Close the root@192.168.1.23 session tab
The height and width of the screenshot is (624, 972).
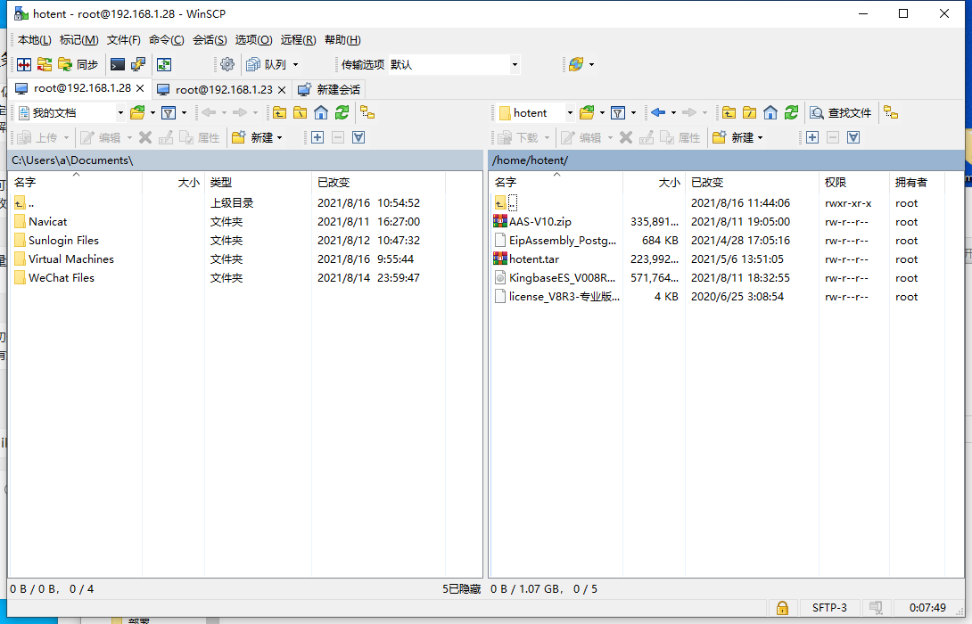point(282,90)
